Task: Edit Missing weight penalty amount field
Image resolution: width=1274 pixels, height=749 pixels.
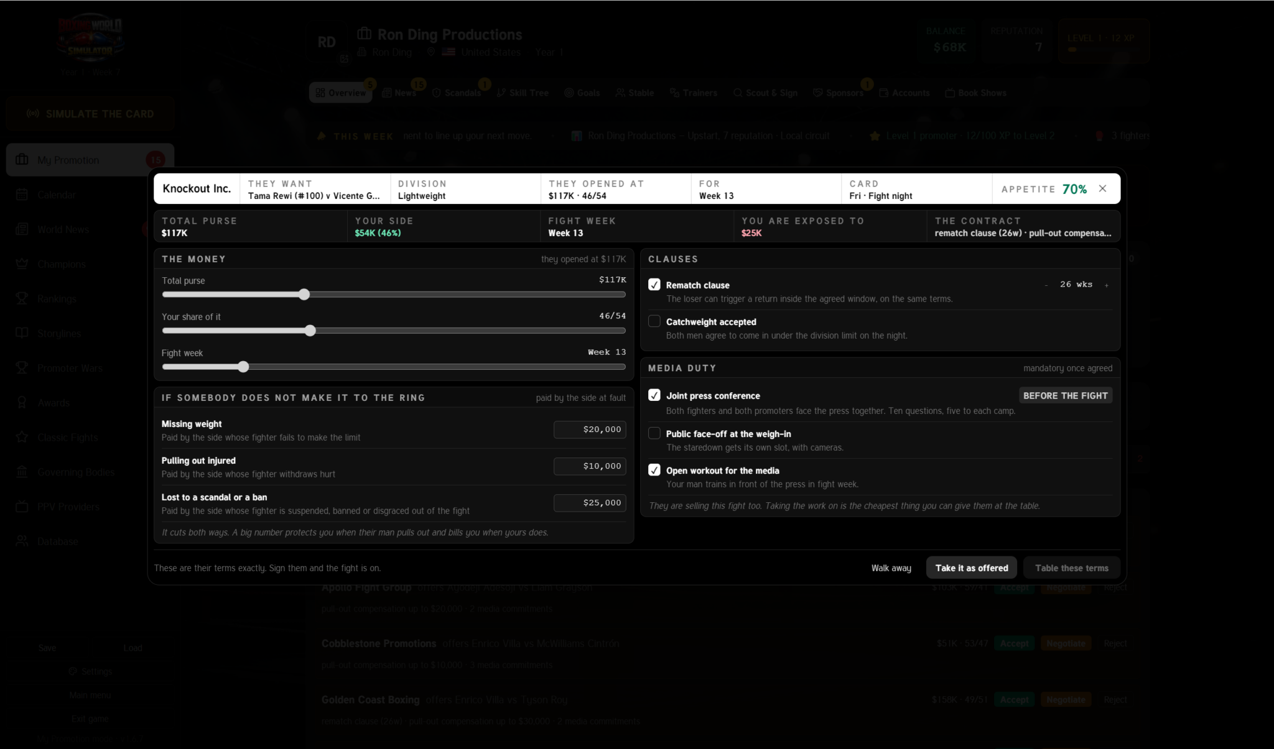Action: tap(590, 430)
